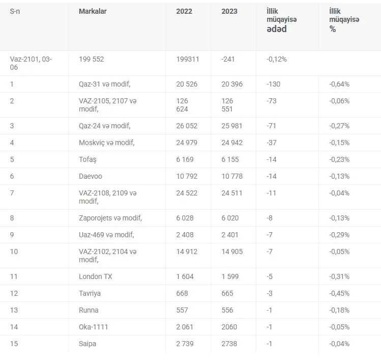Select the 20 526 value cell

(x=187, y=84)
